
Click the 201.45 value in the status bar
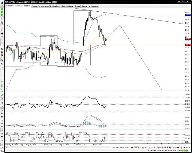click(x=164, y=151)
